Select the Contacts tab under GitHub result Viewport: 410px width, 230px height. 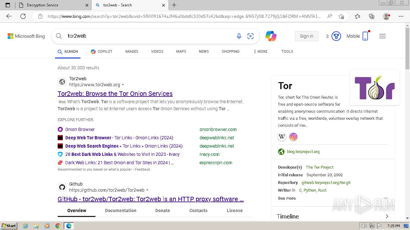click(x=199, y=211)
